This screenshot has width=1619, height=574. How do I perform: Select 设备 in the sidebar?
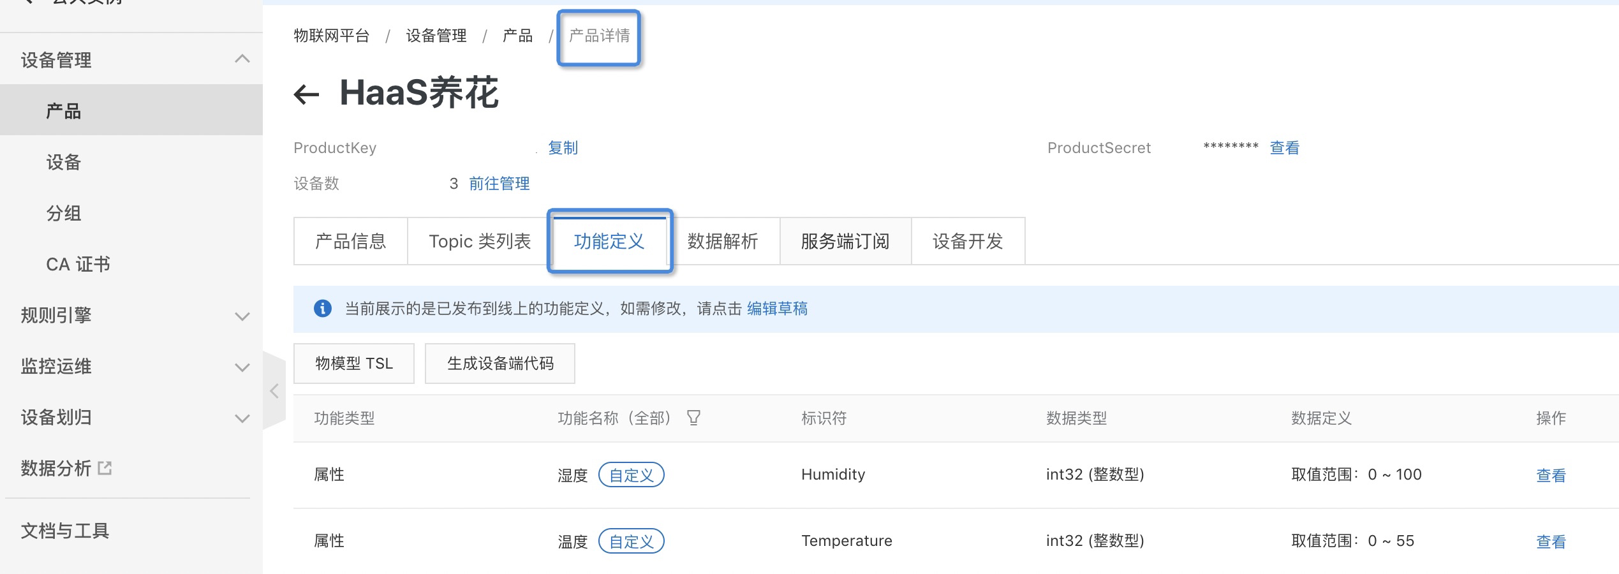64,162
